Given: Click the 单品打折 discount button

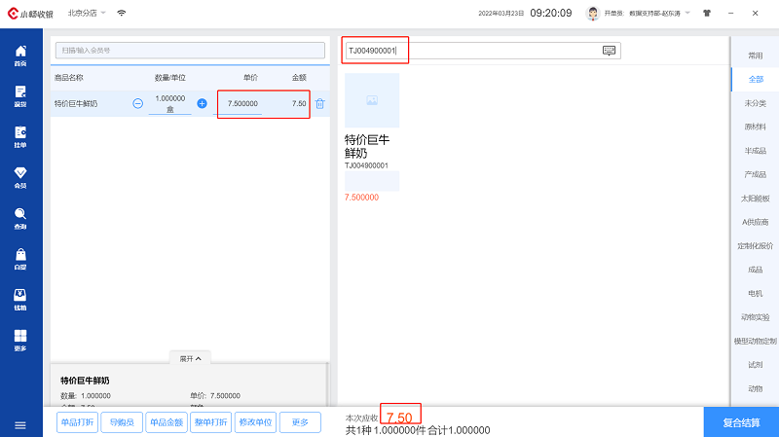Looking at the screenshot, I should [x=78, y=422].
